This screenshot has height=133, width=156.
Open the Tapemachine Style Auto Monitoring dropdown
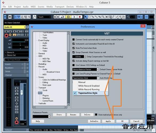86,78
